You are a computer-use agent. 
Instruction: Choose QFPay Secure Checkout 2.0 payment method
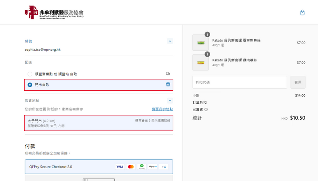tap(51, 167)
